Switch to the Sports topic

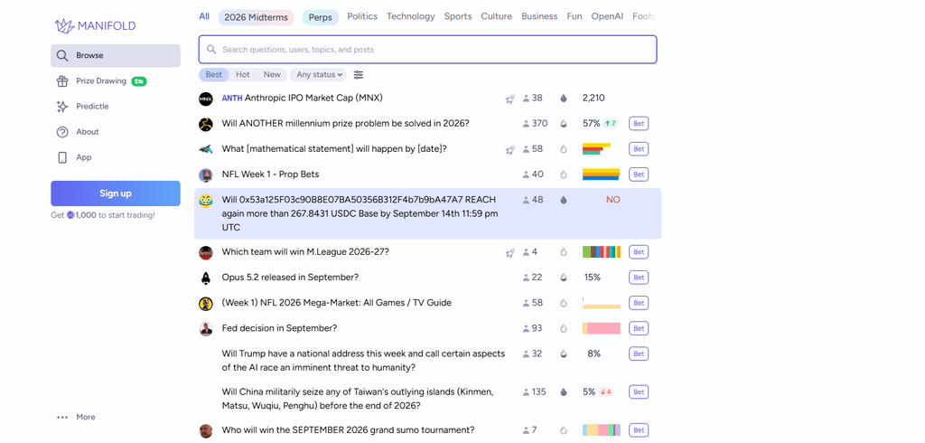click(458, 16)
